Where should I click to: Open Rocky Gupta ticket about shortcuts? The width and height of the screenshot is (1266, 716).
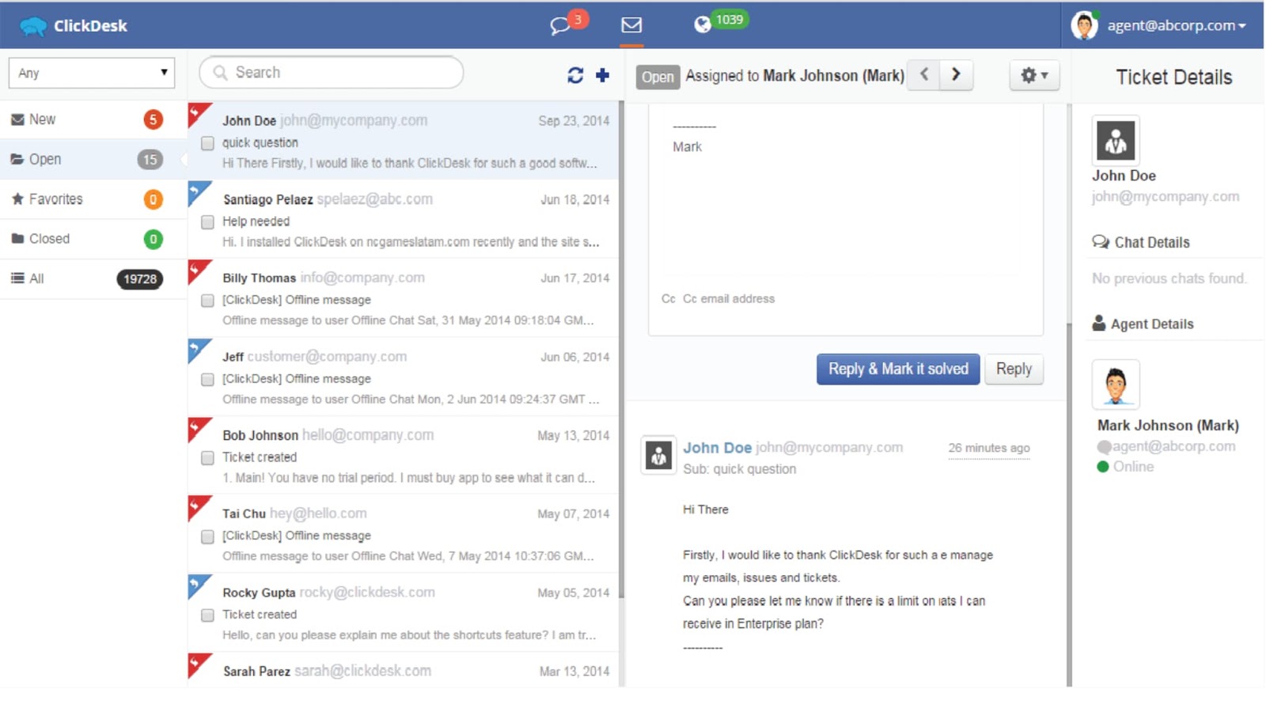(x=404, y=613)
